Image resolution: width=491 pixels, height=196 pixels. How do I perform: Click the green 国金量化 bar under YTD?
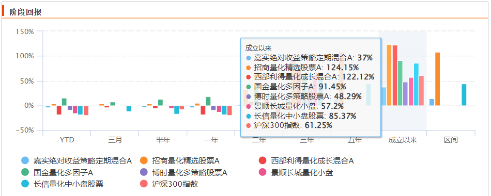tap(64, 102)
